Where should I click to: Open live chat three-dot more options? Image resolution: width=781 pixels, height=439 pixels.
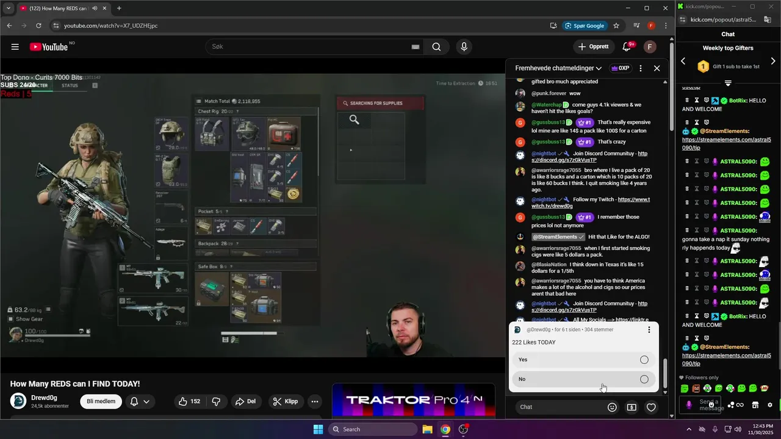coord(640,68)
